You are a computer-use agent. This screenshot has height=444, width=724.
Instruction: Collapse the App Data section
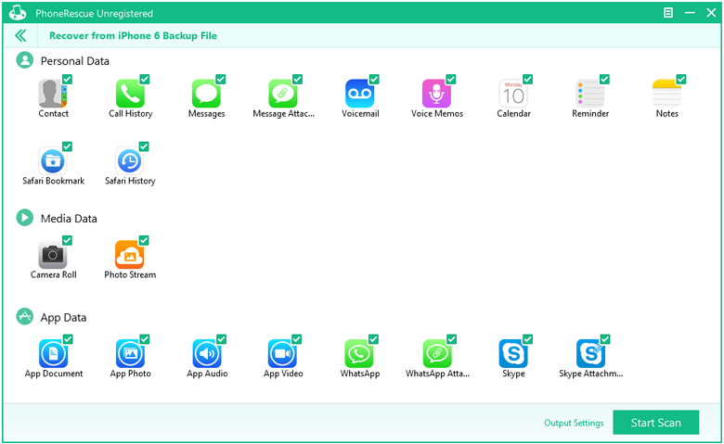25,317
